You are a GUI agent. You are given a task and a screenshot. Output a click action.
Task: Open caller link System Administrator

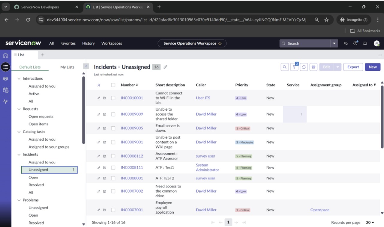click(x=207, y=167)
